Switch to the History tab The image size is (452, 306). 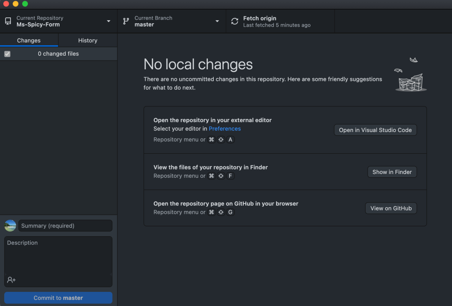click(x=88, y=40)
